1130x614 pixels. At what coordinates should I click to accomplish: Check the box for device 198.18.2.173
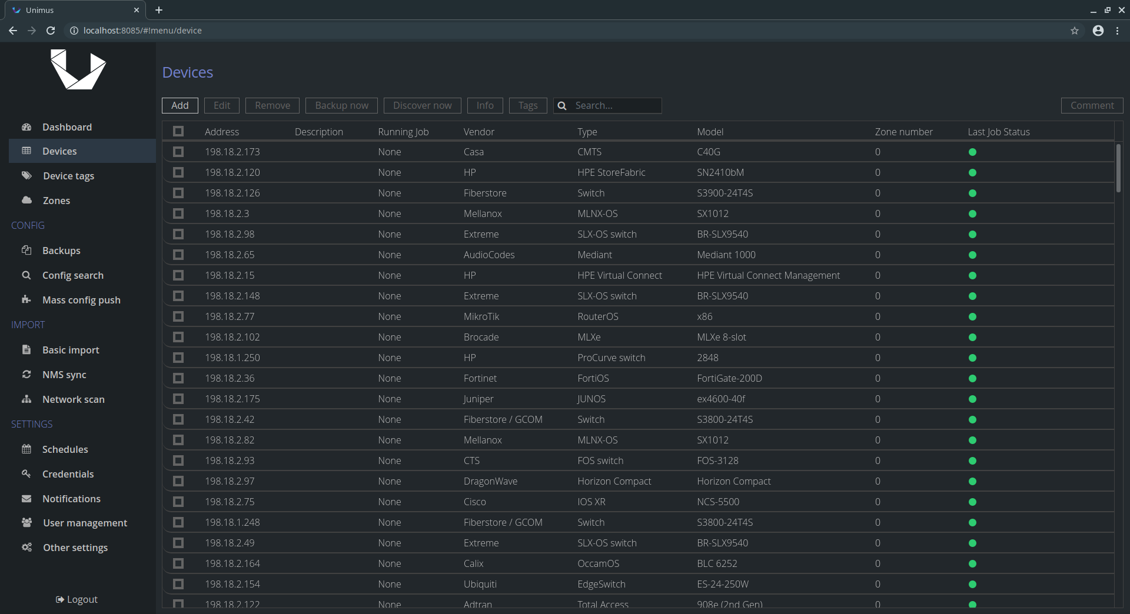coord(178,152)
